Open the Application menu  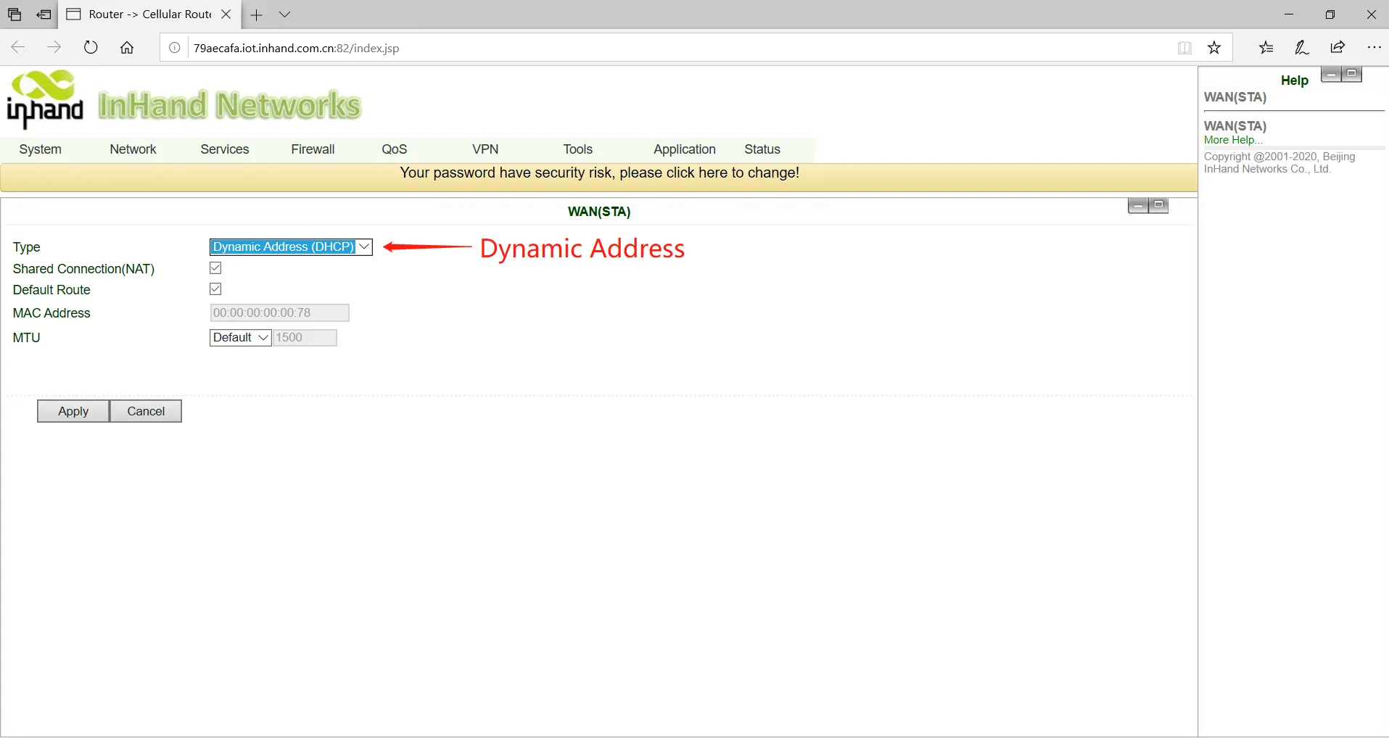(685, 149)
